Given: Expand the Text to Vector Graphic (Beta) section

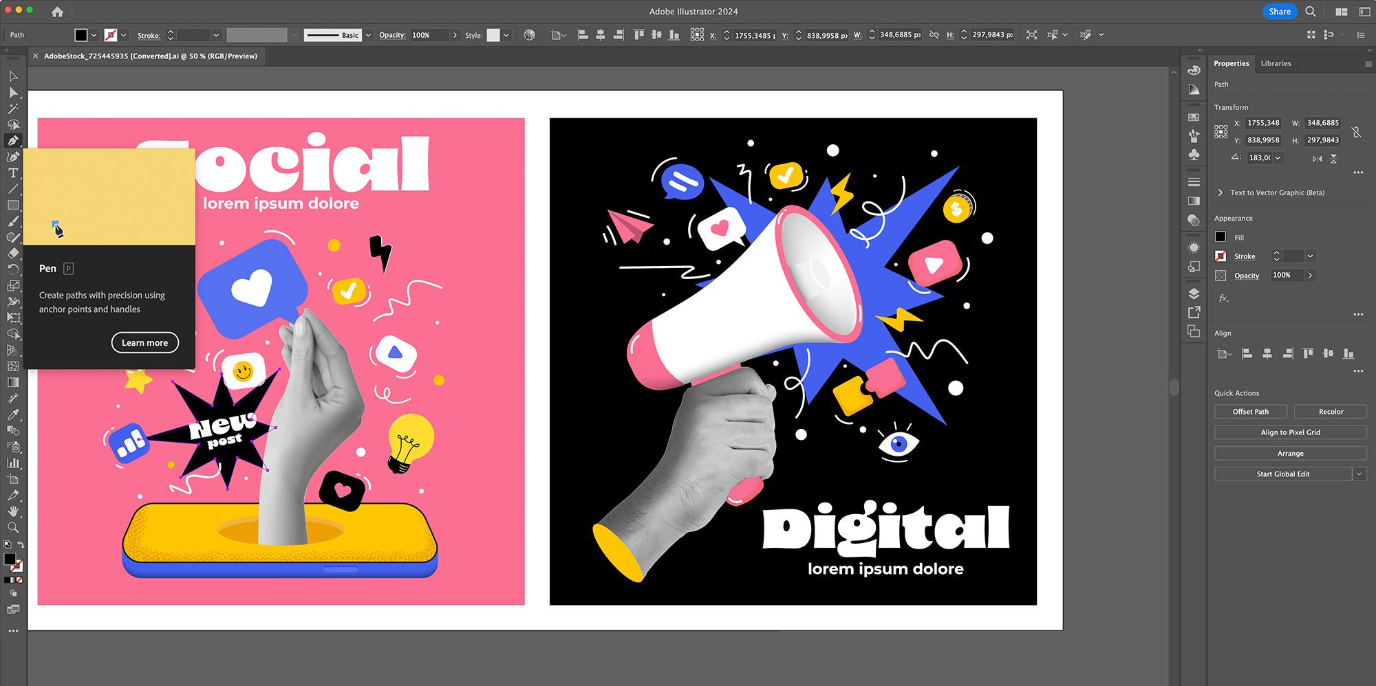Looking at the screenshot, I should [x=1221, y=192].
